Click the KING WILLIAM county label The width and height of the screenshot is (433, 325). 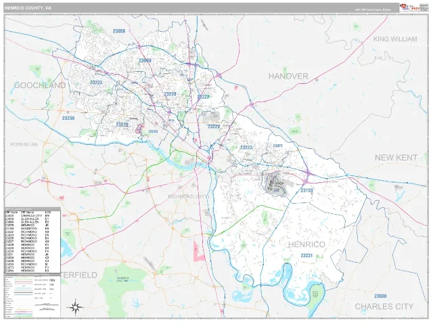395,39
